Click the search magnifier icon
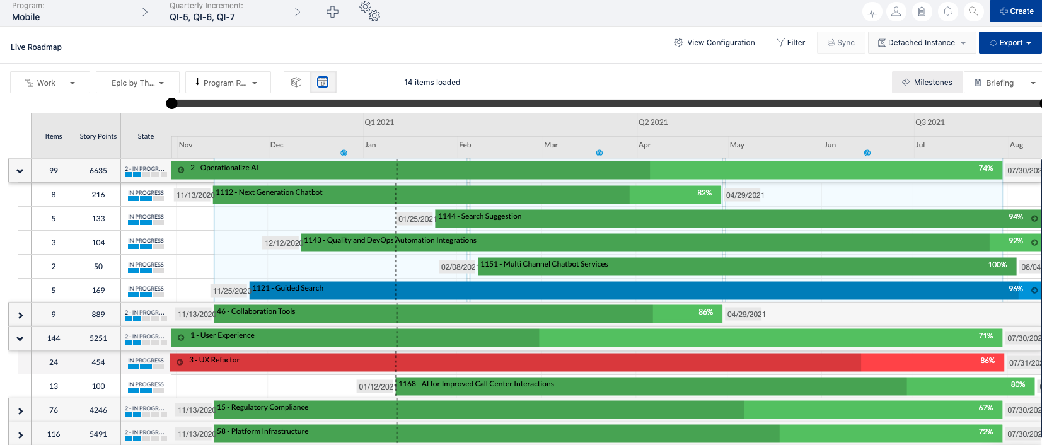The image size is (1042, 445). tap(973, 11)
